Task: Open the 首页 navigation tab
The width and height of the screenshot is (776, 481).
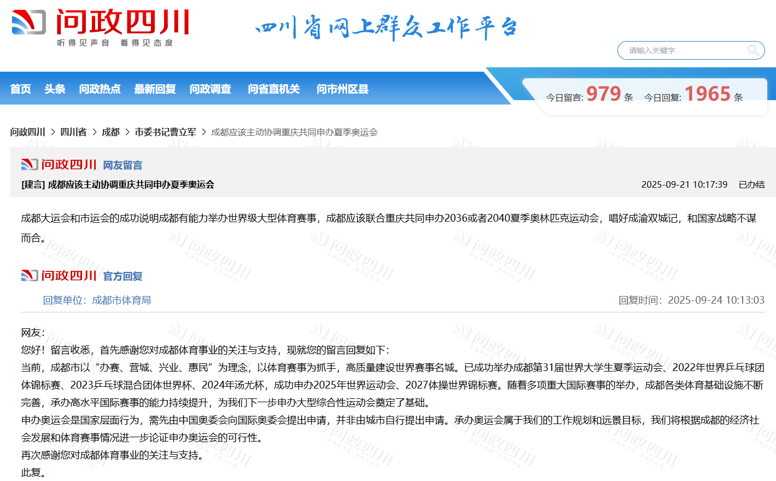Action: pos(21,89)
